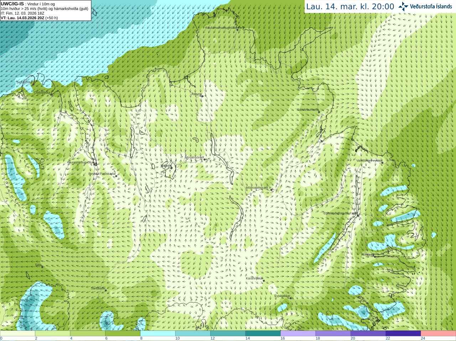This screenshot has width=456, height=341.
Task: Click the 4–6 m/s green legend swatch
Action: [88, 334]
